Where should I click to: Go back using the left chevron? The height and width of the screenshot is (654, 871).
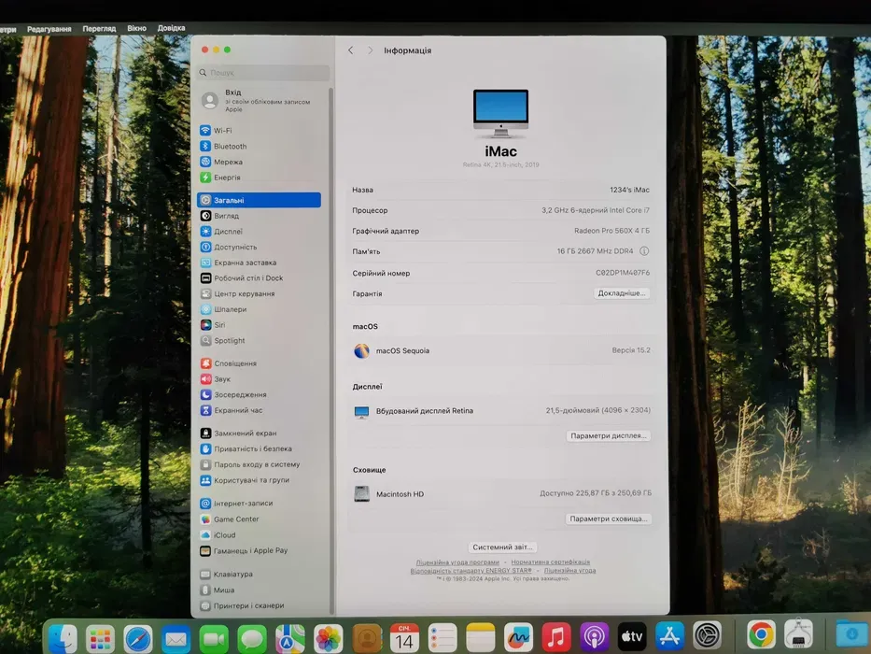351,50
